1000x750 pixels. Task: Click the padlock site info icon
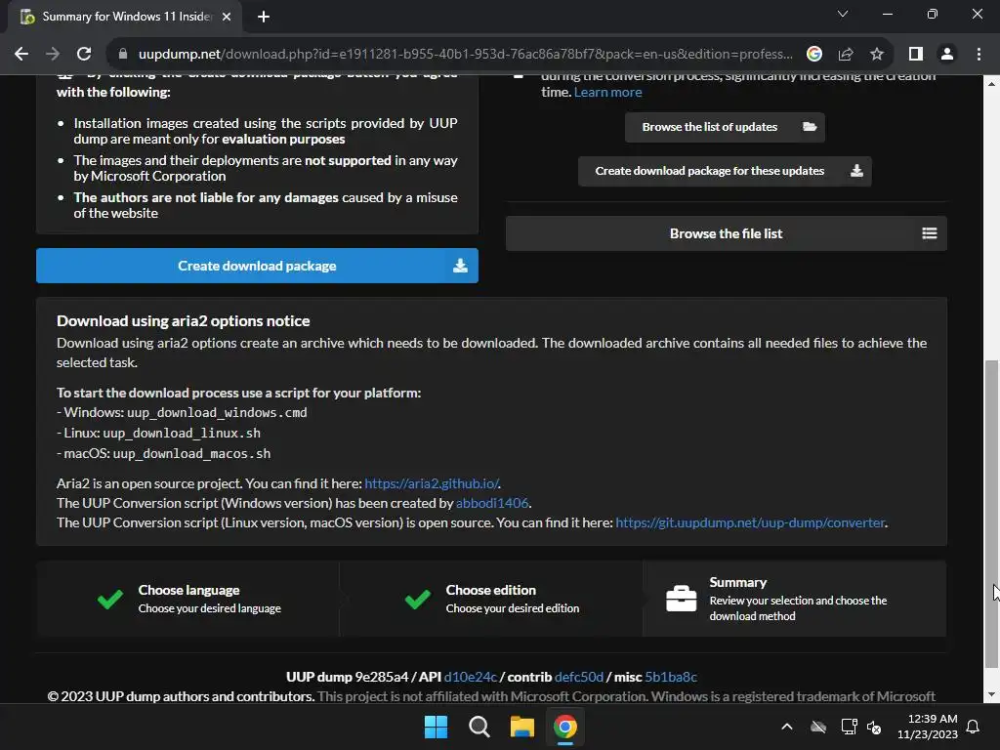pyautogui.click(x=122, y=55)
